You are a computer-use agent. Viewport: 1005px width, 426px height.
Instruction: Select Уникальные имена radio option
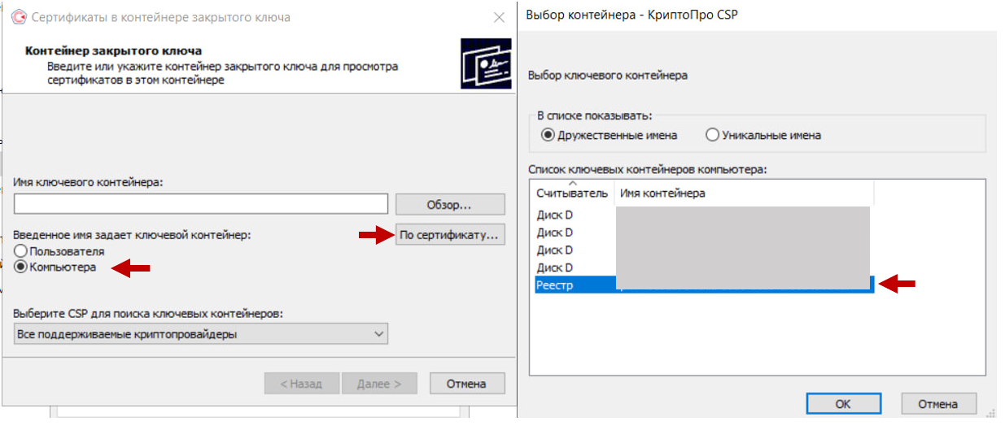point(762,136)
